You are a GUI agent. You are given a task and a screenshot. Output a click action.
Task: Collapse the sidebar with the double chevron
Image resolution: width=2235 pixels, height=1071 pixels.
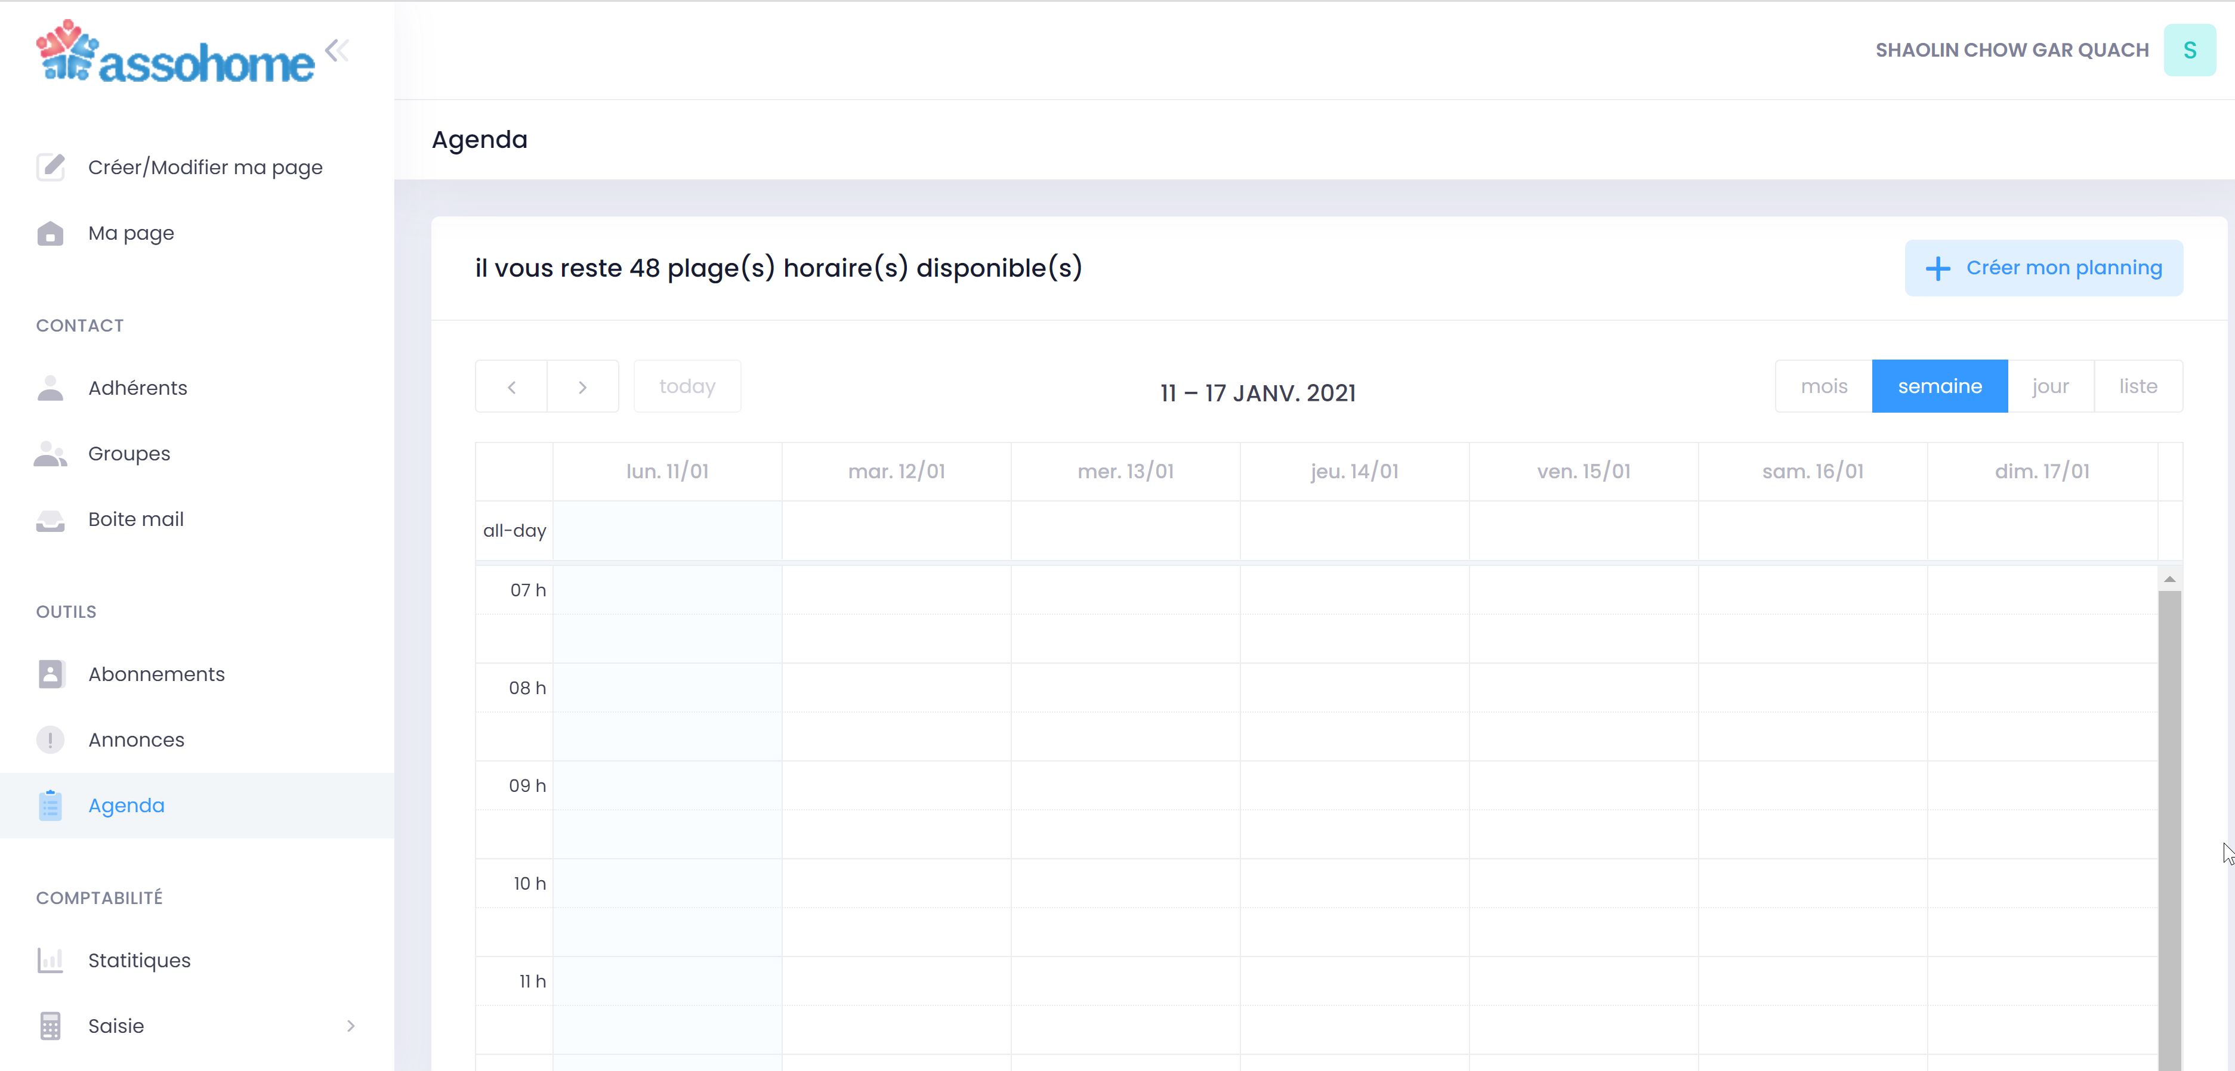pos(338,50)
